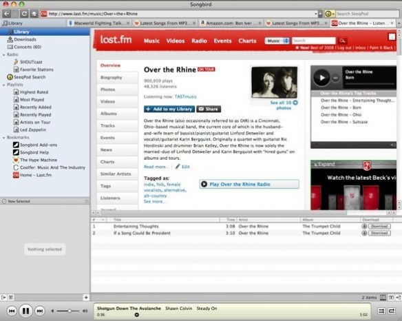
Task: Go back with the browser back arrow
Action: coord(7,14)
